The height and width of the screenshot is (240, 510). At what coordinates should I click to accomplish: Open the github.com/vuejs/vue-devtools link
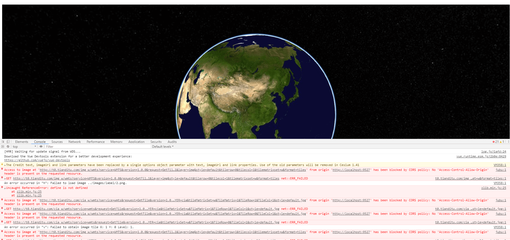(37, 160)
